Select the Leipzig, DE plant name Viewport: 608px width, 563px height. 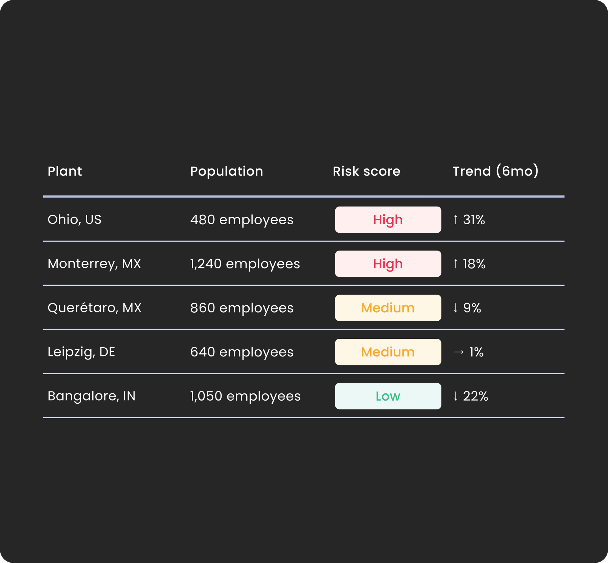click(x=81, y=352)
